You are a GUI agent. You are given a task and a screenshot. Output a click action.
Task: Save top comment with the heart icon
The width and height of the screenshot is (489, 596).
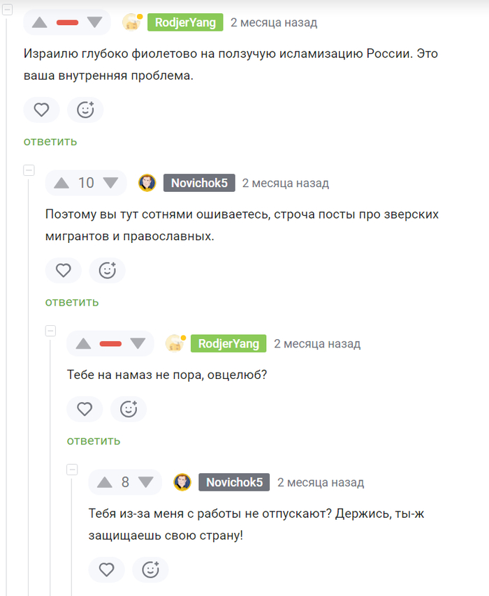click(x=41, y=110)
